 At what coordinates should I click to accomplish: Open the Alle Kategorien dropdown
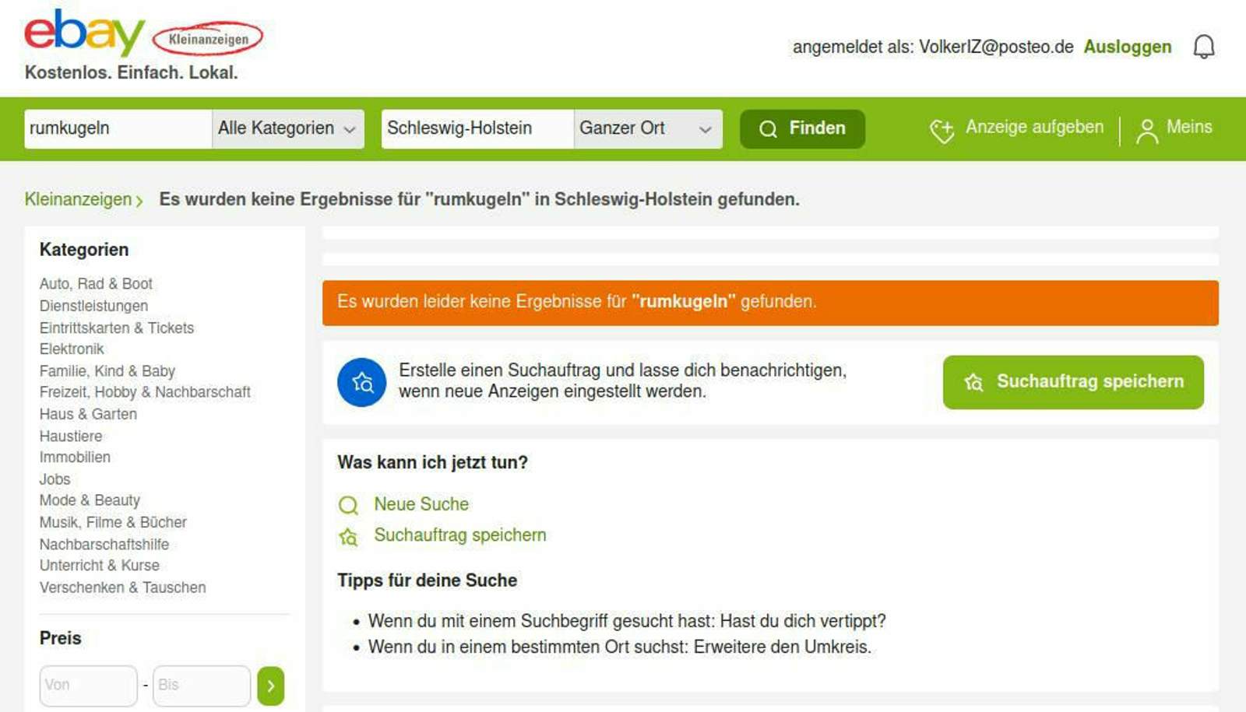287,128
